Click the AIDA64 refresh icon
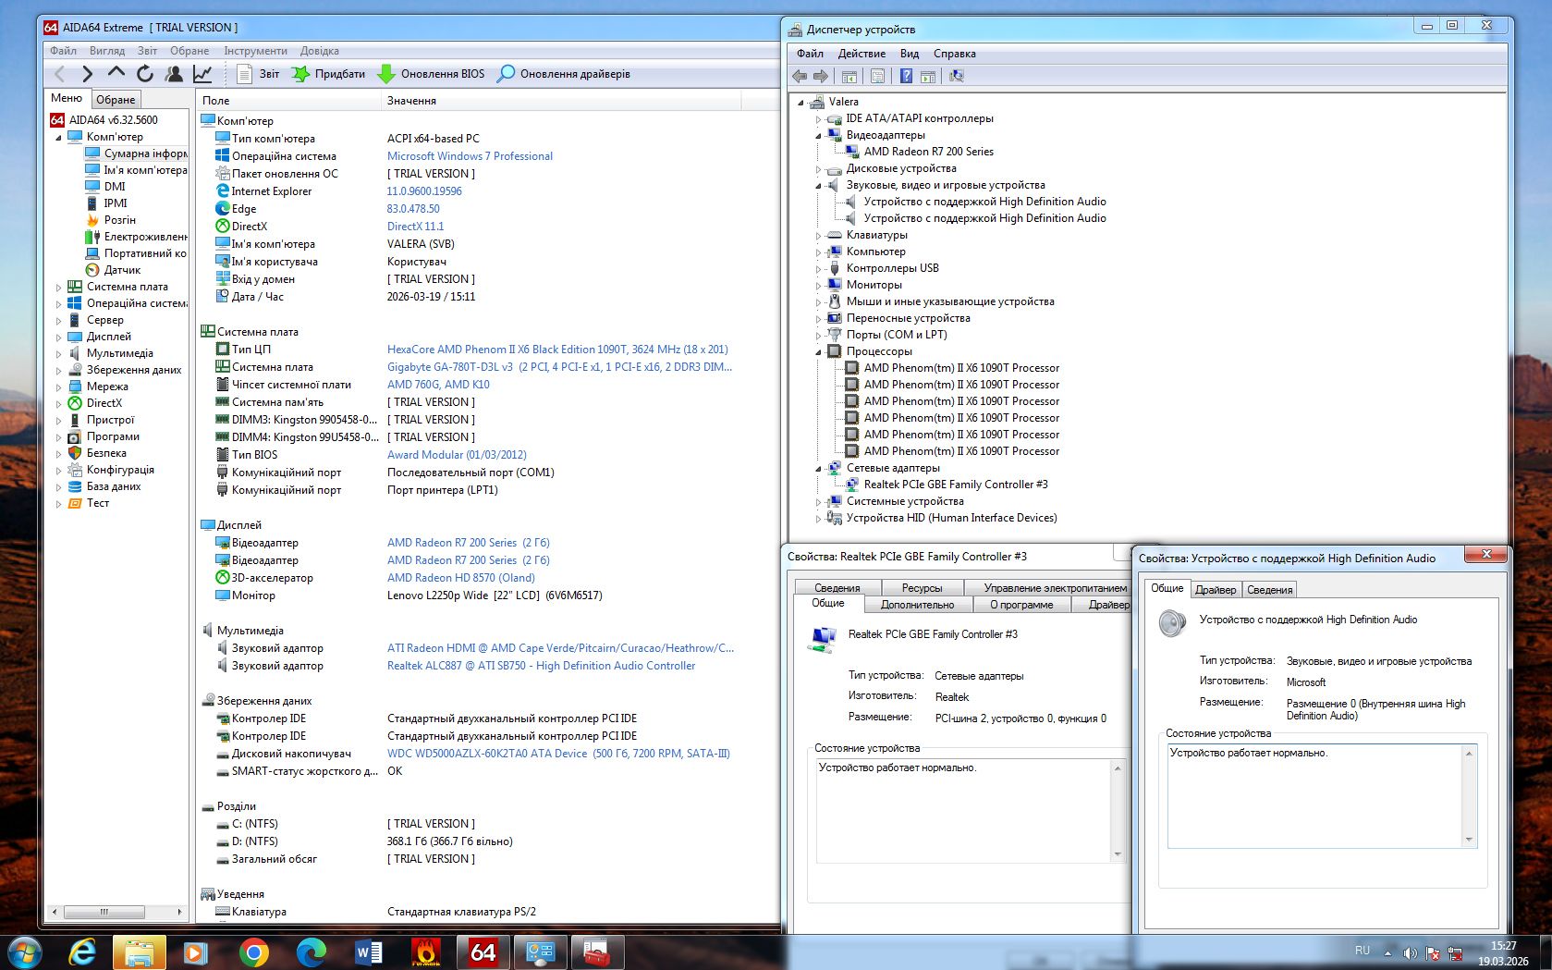 click(145, 74)
